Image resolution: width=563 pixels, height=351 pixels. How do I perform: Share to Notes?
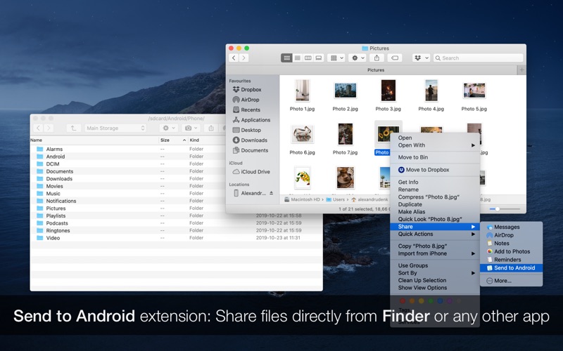512,243
